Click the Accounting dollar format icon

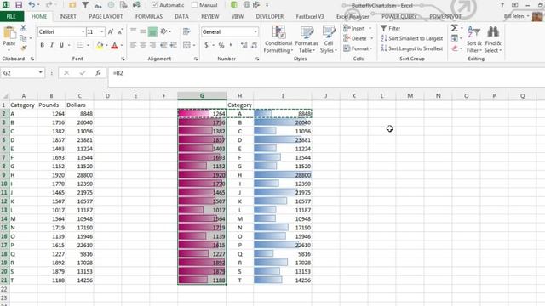(206, 45)
